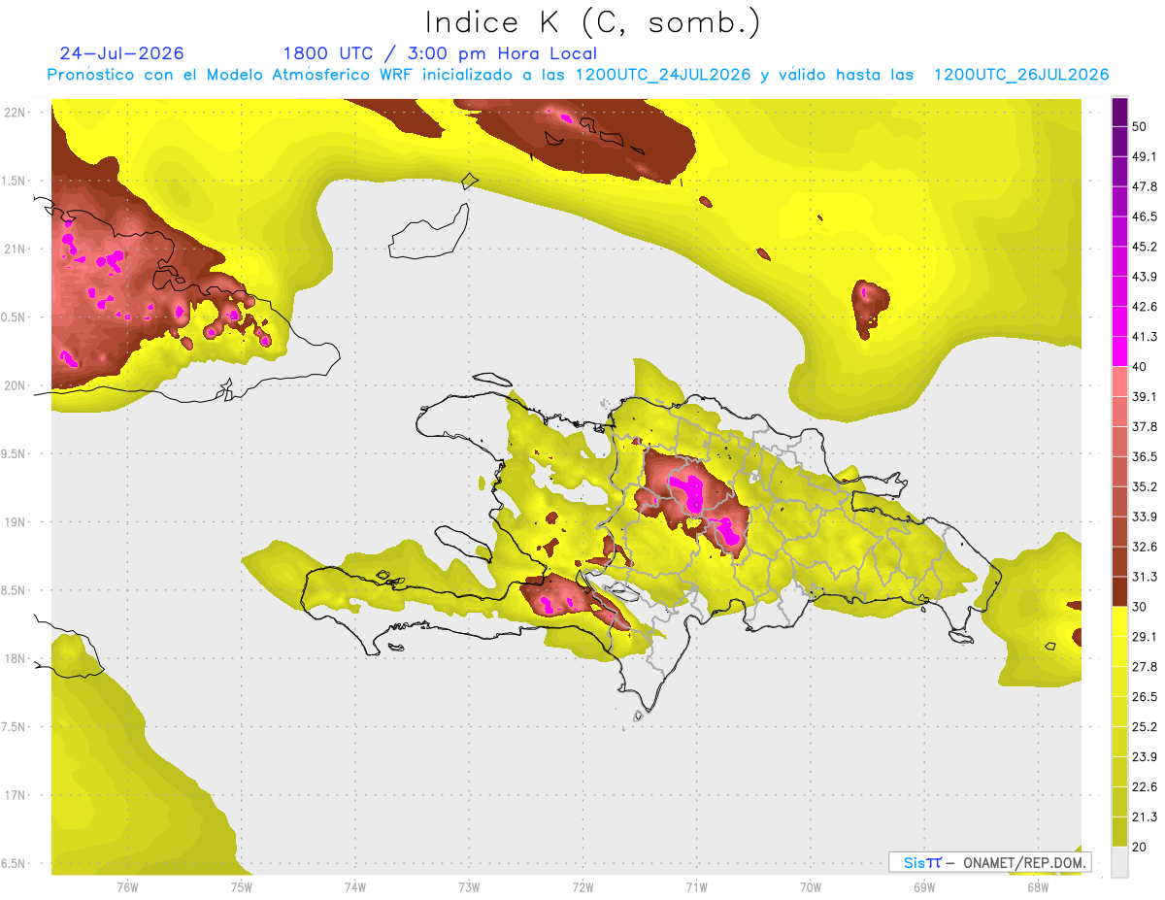Viewport: 1165px width, 900px height.
Task: Click the 75W longitude label
Action: coord(242,887)
